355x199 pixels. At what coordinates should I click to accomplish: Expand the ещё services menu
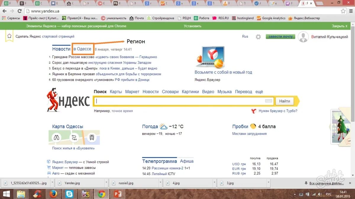(x=259, y=92)
